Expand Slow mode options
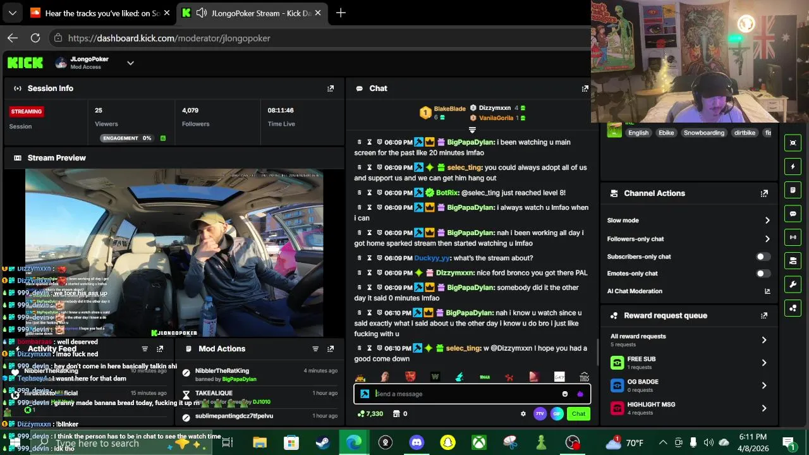Viewport: 809px width, 455px height. pyautogui.click(x=767, y=221)
